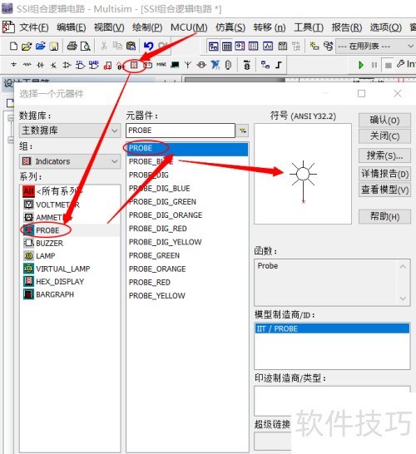Place a Miscellaneous MISC component

(161, 65)
